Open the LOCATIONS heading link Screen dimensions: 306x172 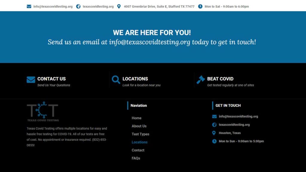tap(135, 79)
